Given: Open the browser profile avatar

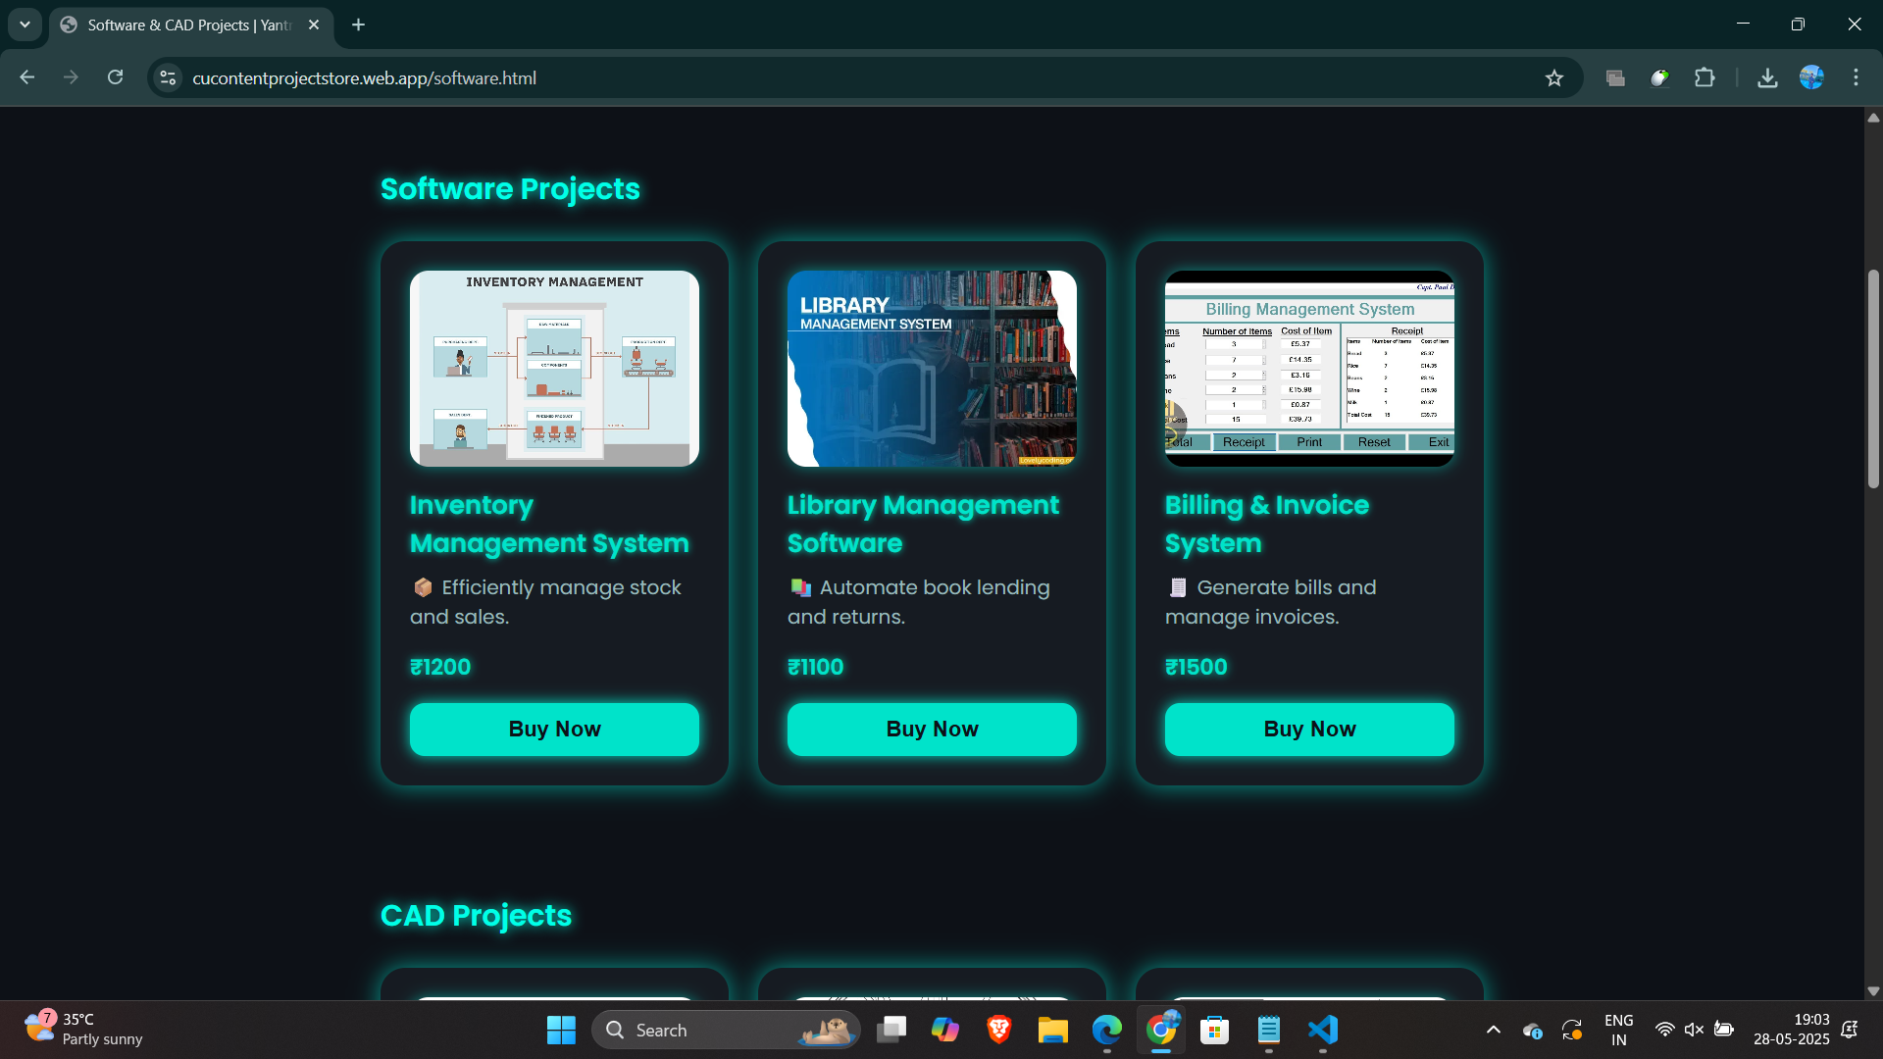Looking at the screenshot, I should coord(1811,77).
